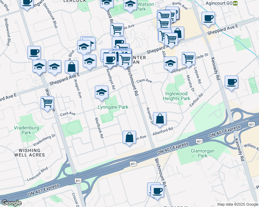Click the Agincourt GO transit station icon

235,3
